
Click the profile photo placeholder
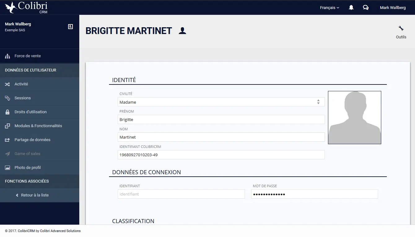pyautogui.click(x=355, y=118)
